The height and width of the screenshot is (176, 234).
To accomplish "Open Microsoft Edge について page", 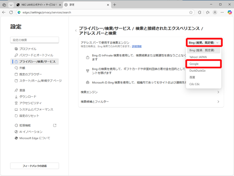I will [35, 138].
